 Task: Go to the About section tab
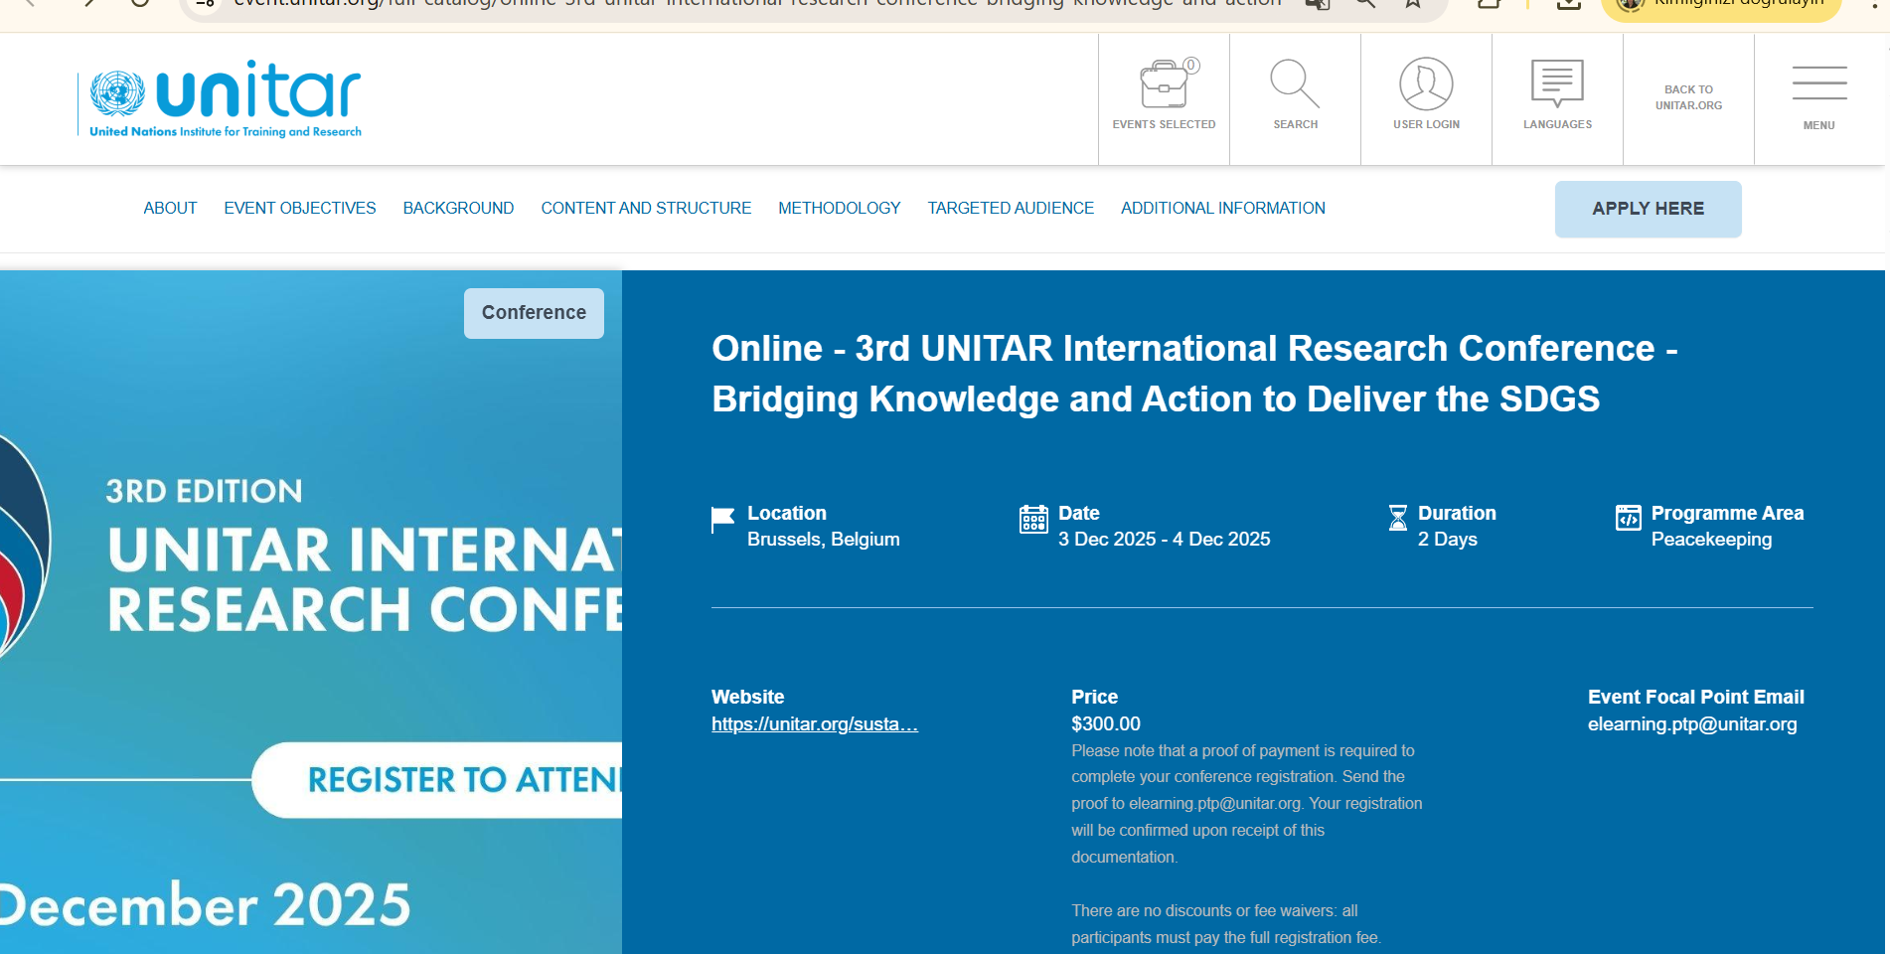coord(170,208)
